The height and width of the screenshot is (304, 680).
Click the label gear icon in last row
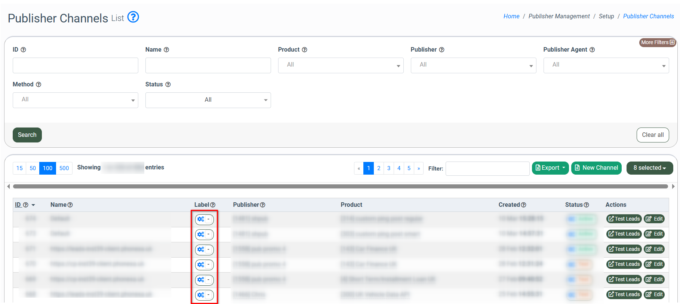(201, 295)
